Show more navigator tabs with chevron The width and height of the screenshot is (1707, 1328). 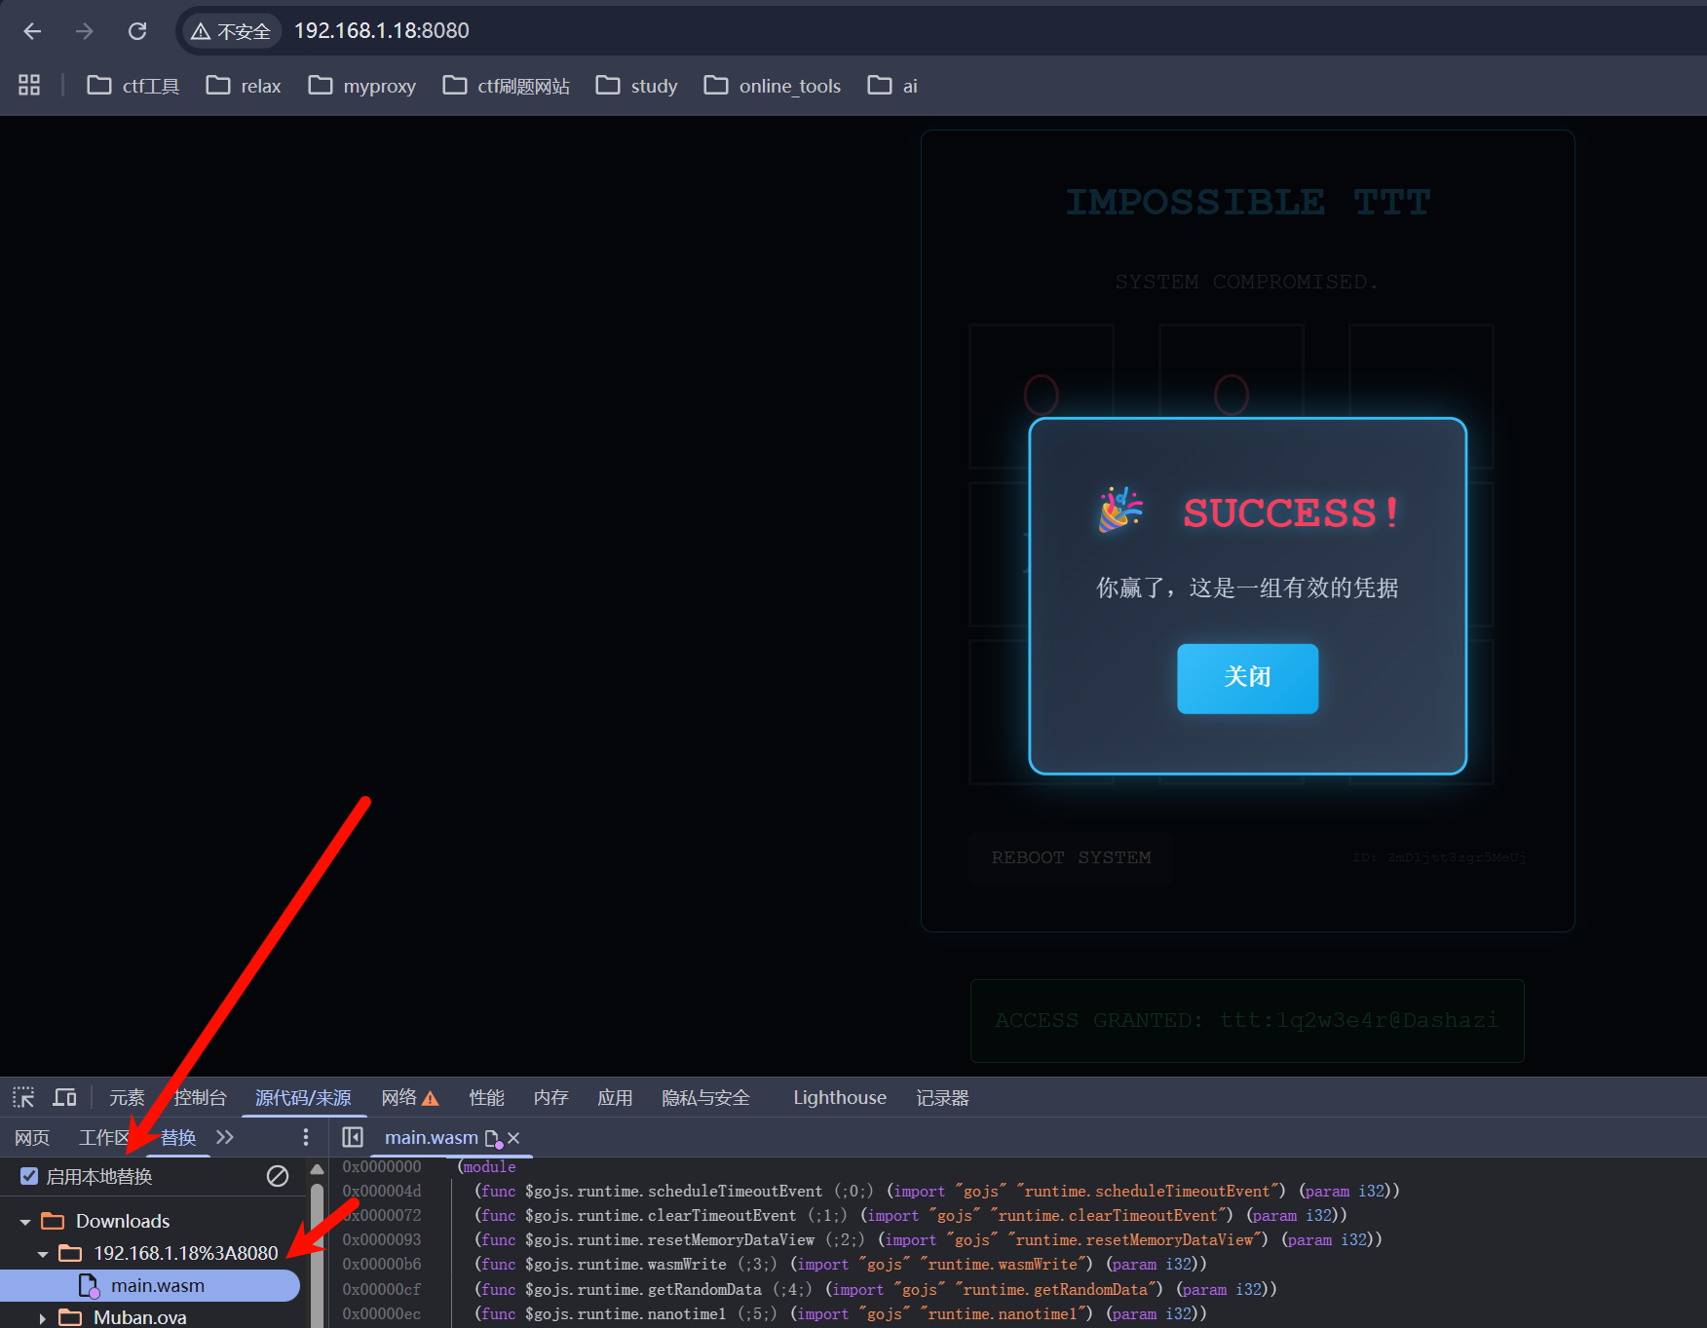coord(225,1137)
